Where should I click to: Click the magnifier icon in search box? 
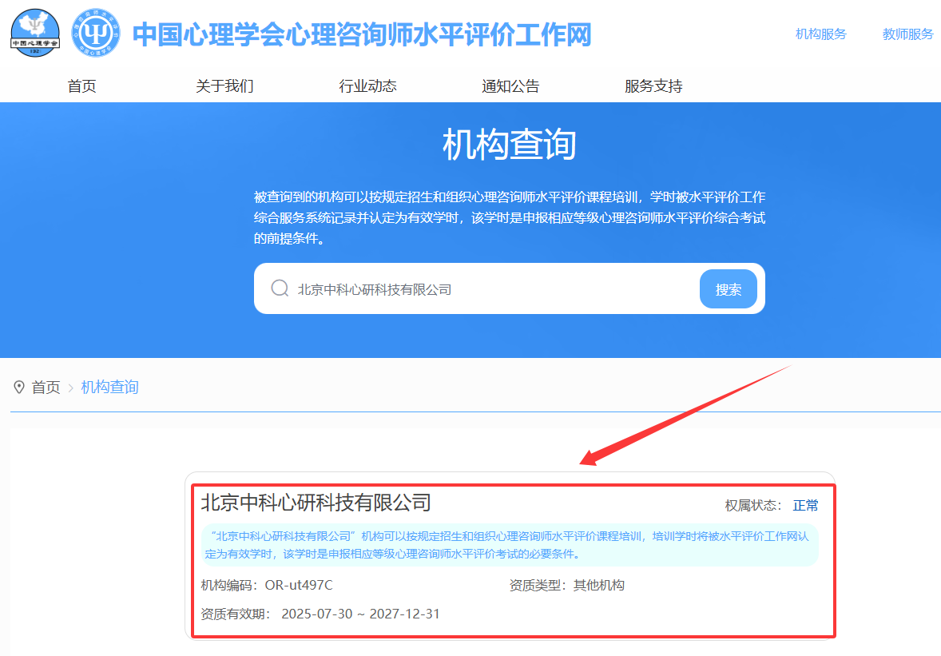pos(280,288)
